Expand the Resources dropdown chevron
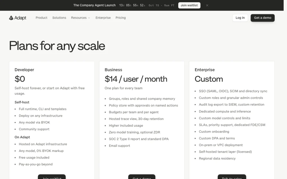The height and width of the screenshot is (179, 287). [89, 18]
